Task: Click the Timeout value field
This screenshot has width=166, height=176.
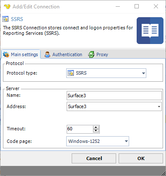Action: pos(80,129)
